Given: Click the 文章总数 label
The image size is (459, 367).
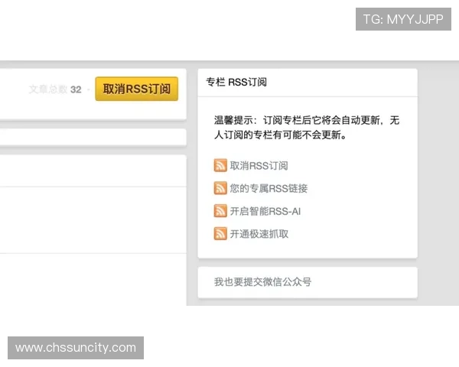Looking at the screenshot, I should click(47, 89).
